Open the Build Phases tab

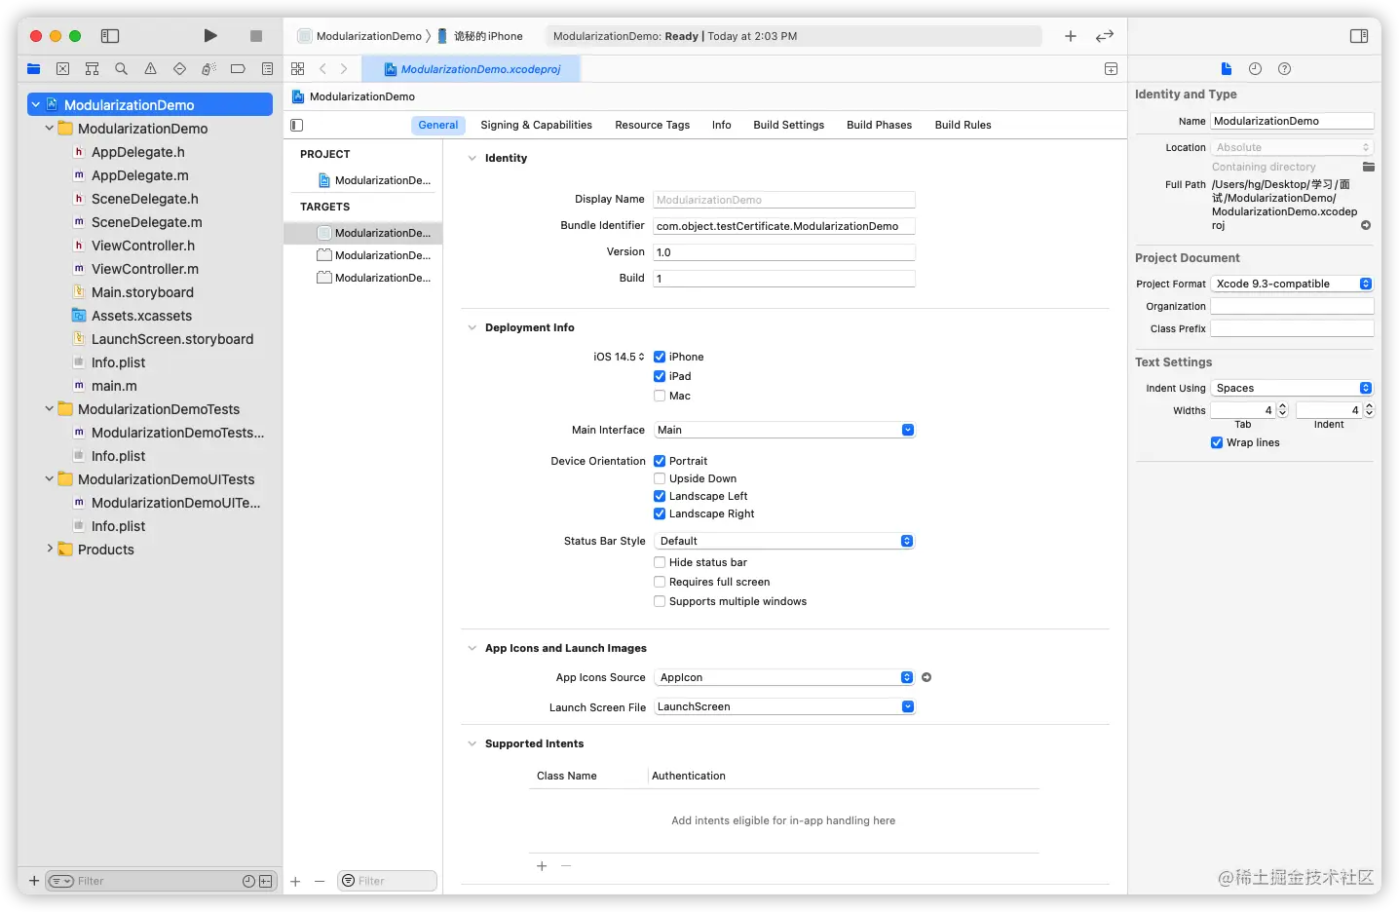coord(879,125)
